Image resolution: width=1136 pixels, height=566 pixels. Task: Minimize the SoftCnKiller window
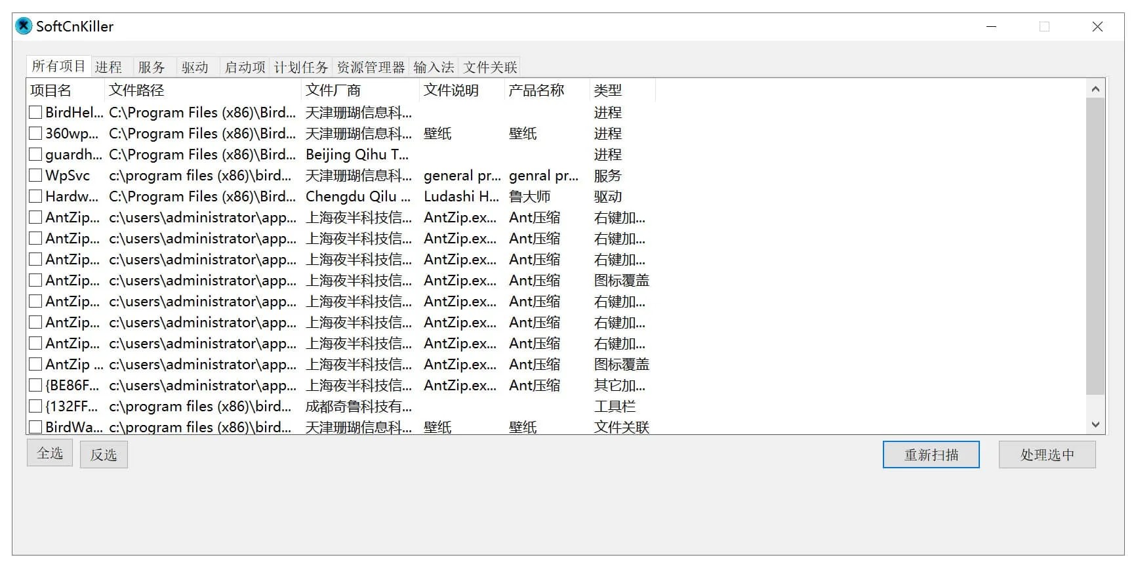pyautogui.click(x=991, y=27)
